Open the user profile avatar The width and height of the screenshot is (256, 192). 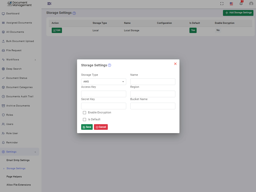tap(251, 4)
